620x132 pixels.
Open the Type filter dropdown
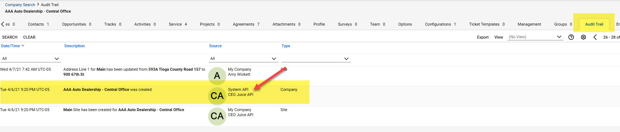(316, 58)
